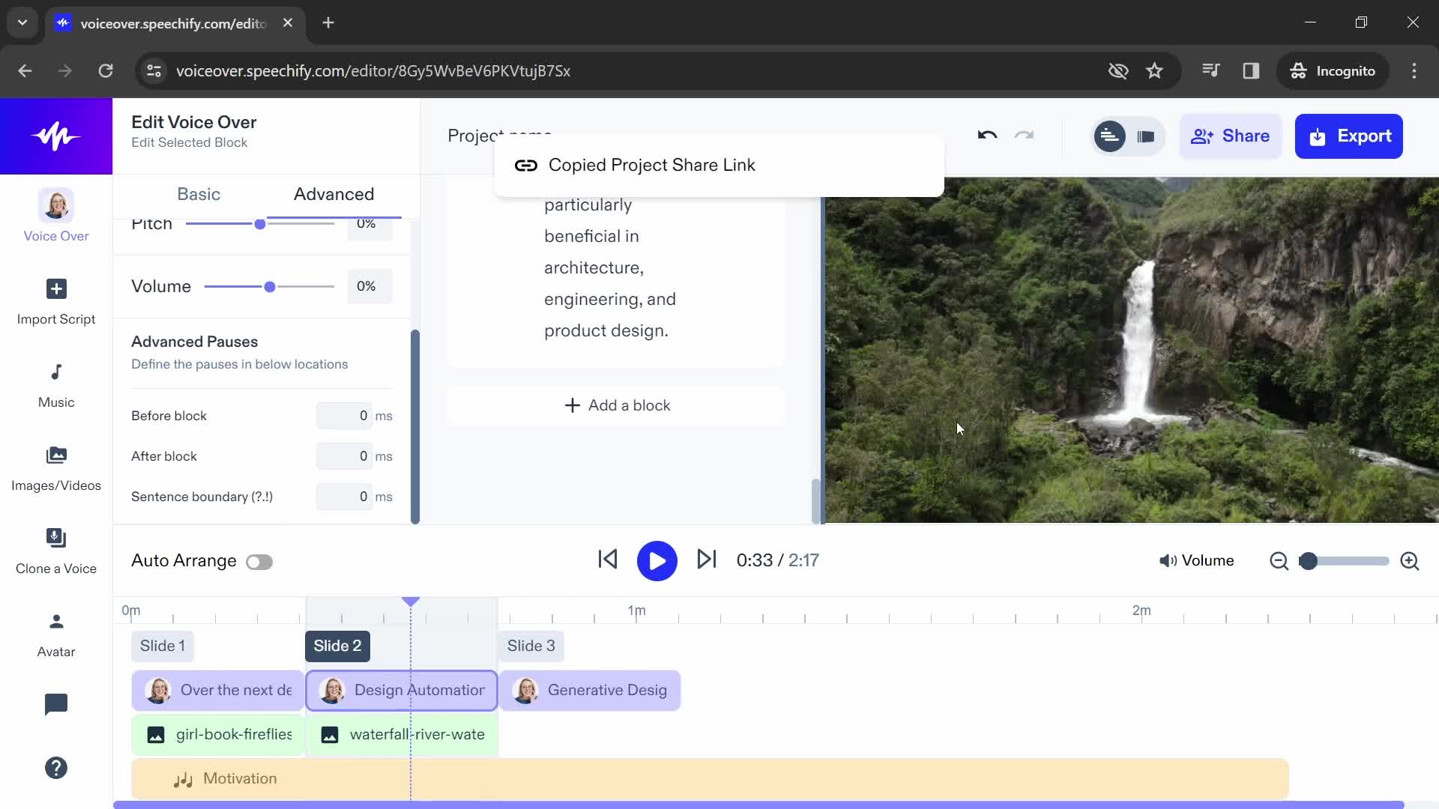Open tab search dropdown
The height and width of the screenshot is (809, 1439).
click(22, 22)
